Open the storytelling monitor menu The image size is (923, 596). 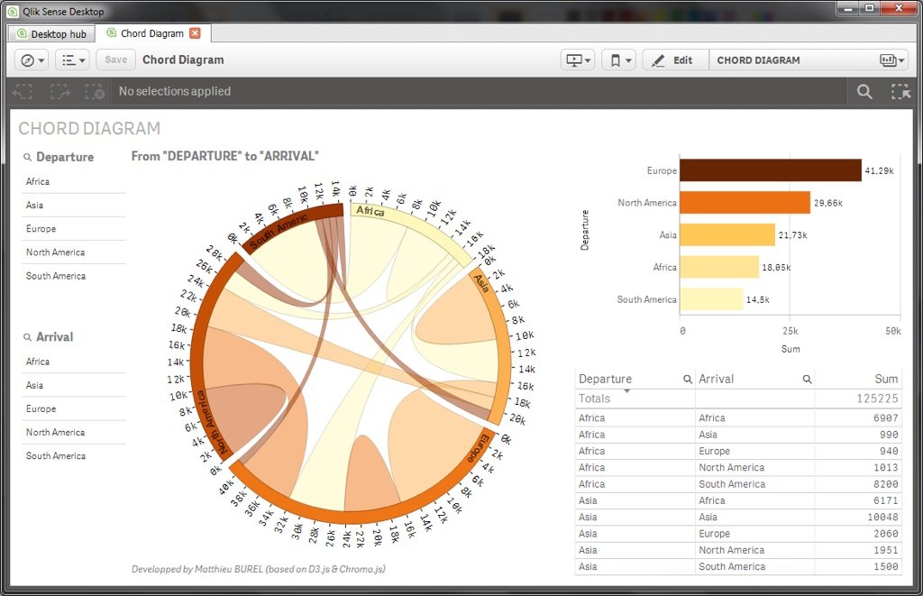tap(577, 60)
